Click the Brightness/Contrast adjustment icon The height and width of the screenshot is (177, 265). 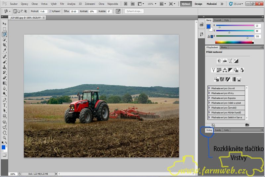click(x=219, y=61)
